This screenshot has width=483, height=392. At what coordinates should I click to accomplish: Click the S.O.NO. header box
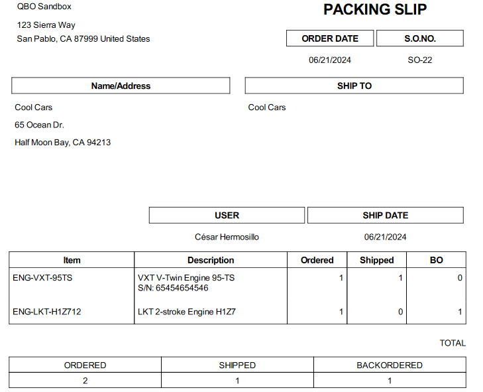coord(420,38)
